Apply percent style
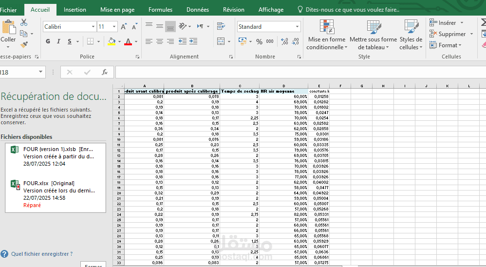This screenshot has width=486, height=267. 260,41
